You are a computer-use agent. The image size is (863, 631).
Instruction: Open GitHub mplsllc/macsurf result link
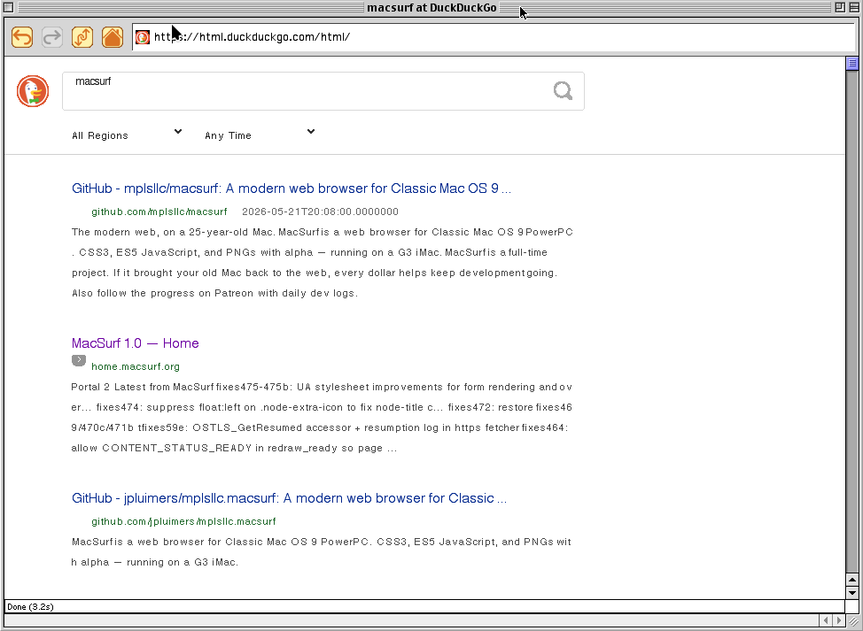(292, 189)
